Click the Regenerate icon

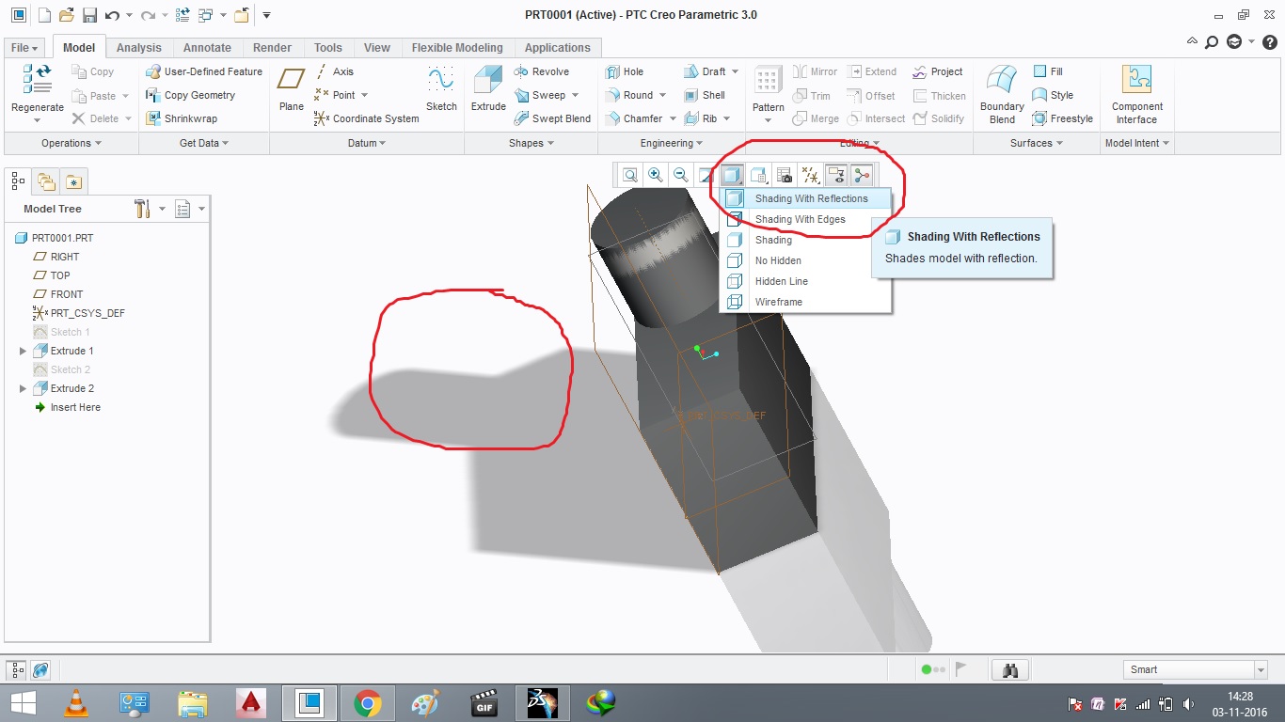[38, 81]
